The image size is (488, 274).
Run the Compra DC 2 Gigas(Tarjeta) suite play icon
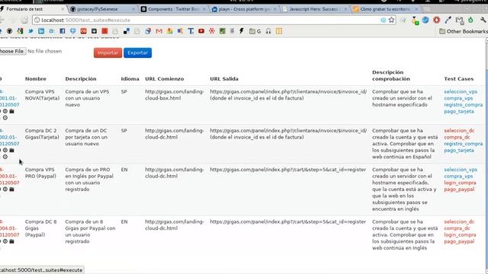[x=5, y=151]
